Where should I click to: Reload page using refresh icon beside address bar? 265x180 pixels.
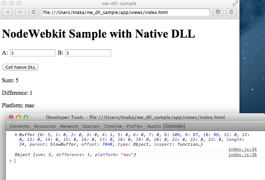point(34,12)
